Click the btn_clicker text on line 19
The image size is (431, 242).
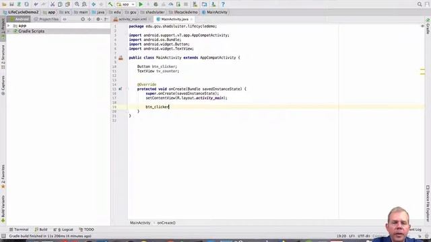[x=157, y=107]
